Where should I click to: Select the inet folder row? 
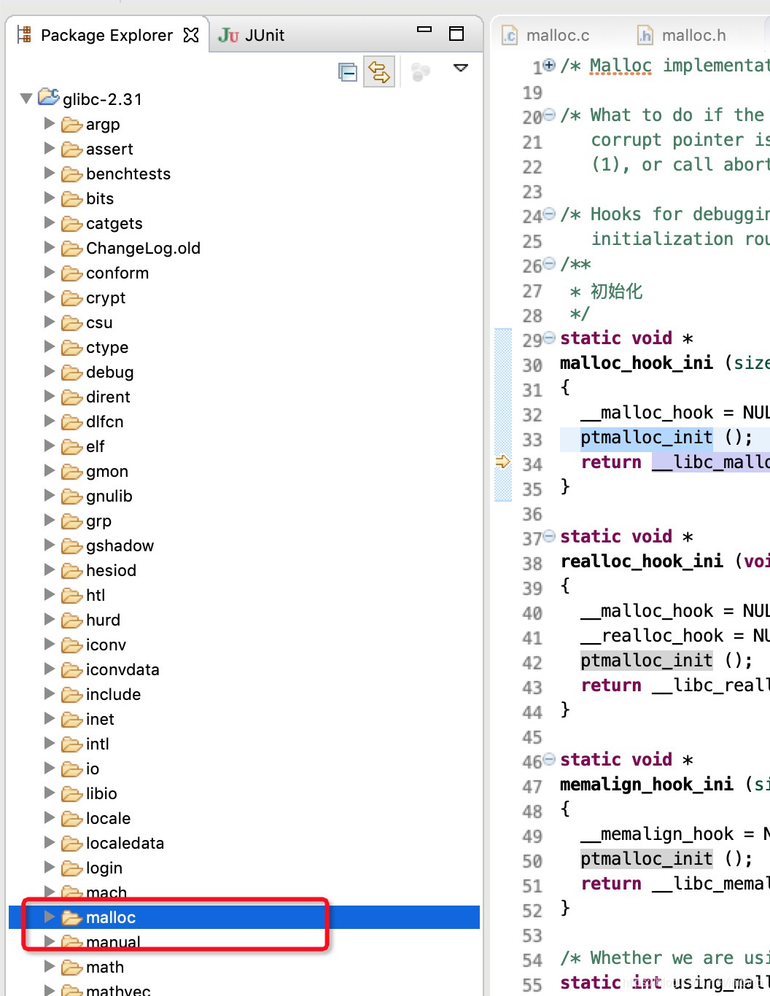coord(244,719)
